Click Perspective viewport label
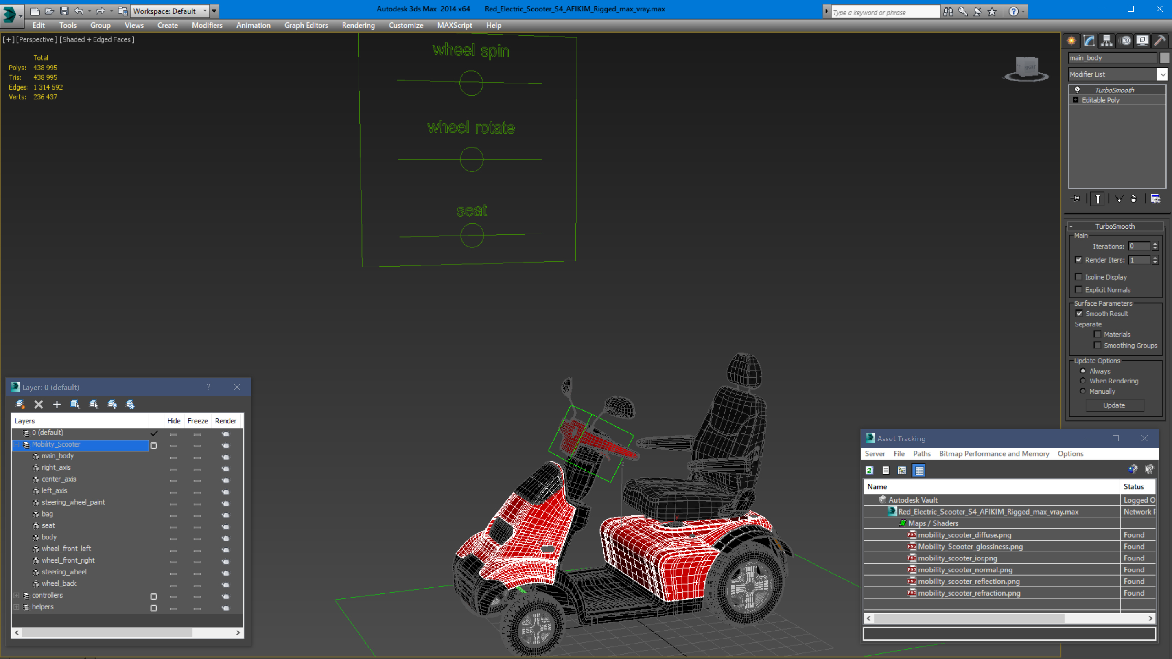Image resolution: width=1172 pixels, height=659 pixels. (37, 39)
